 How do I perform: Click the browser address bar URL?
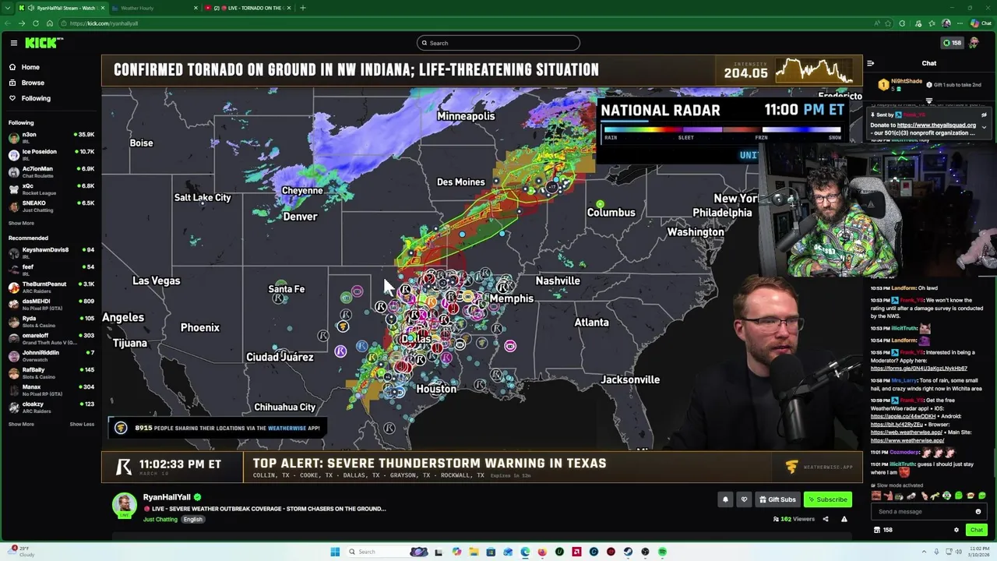[104, 23]
